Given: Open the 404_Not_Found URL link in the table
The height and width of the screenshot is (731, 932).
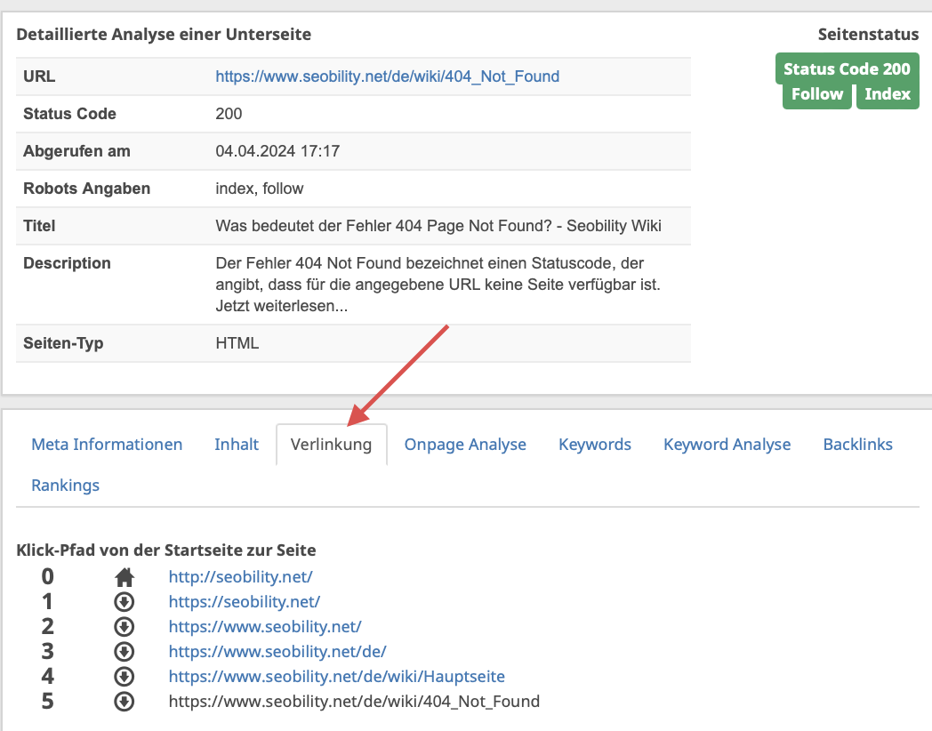Looking at the screenshot, I should 388,76.
